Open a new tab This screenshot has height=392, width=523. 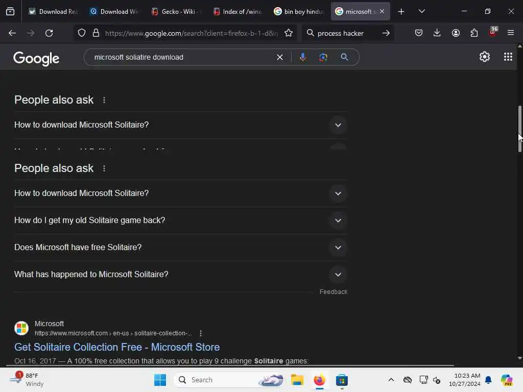coord(401,12)
